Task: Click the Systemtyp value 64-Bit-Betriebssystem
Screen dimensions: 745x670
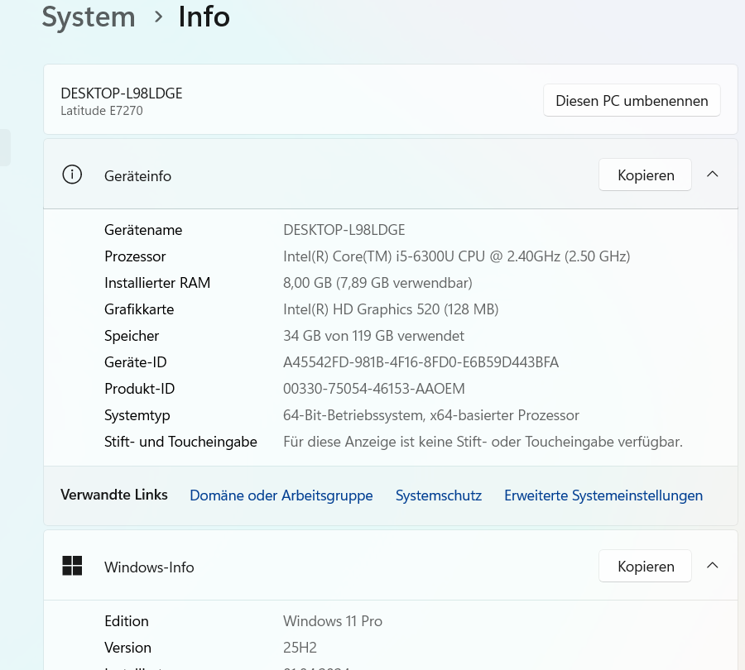Action: 431,415
